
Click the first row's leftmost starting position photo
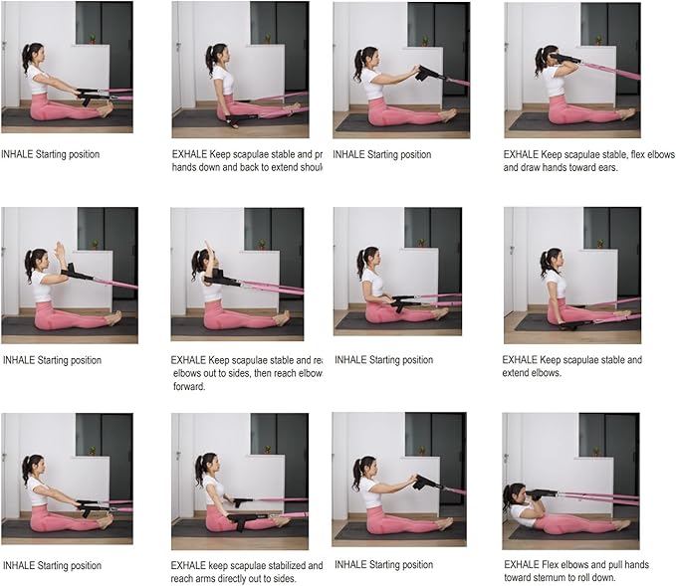click(67, 67)
